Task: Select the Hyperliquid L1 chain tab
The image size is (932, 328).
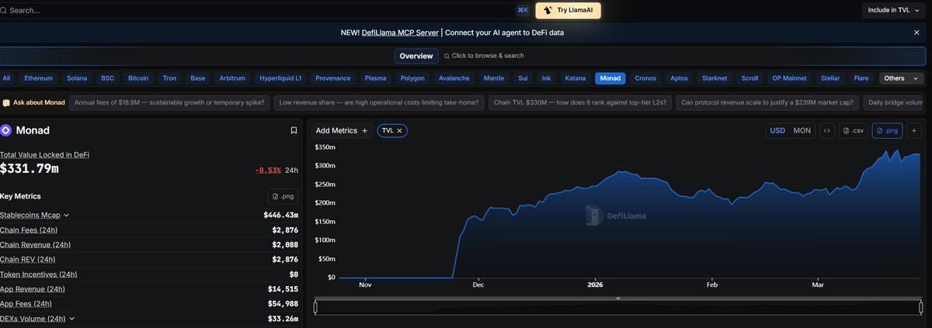Action: 281,78
